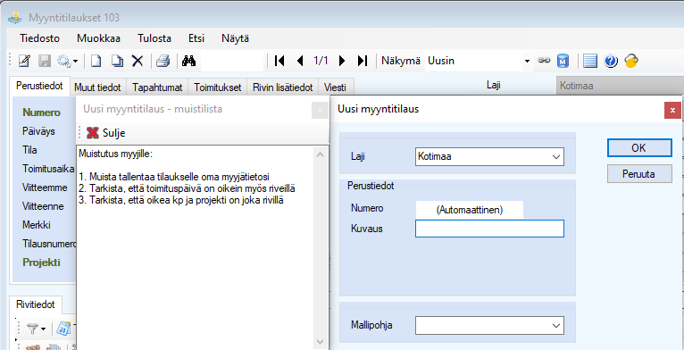Screen dimensions: 684x350
Task: Focus the search field beside binoculars
Action: [x=232, y=61]
